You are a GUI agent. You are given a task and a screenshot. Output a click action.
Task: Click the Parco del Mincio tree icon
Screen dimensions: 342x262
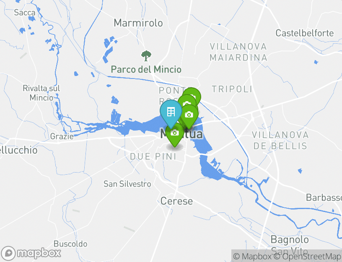pos(146,56)
